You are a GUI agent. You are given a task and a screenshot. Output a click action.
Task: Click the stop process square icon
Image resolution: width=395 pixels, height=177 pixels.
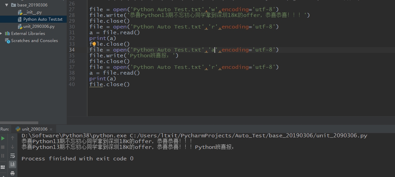click(x=3, y=147)
